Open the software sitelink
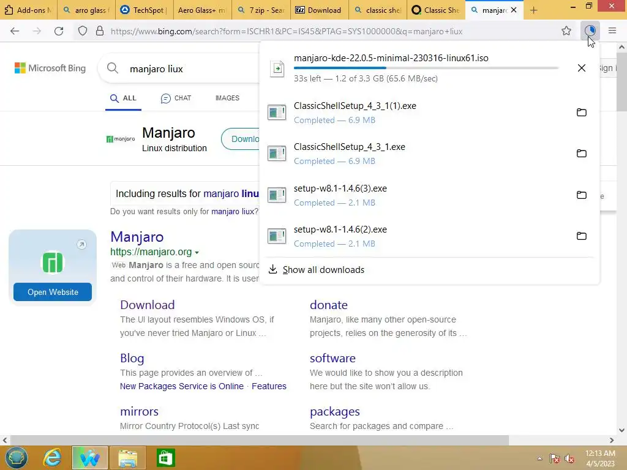627x470 pixels. click(x=332, y=359)
